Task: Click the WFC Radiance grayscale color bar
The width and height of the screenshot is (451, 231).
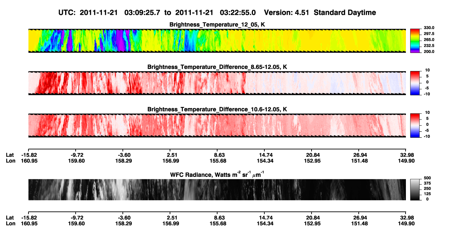Action: click(x=415, y=189)
